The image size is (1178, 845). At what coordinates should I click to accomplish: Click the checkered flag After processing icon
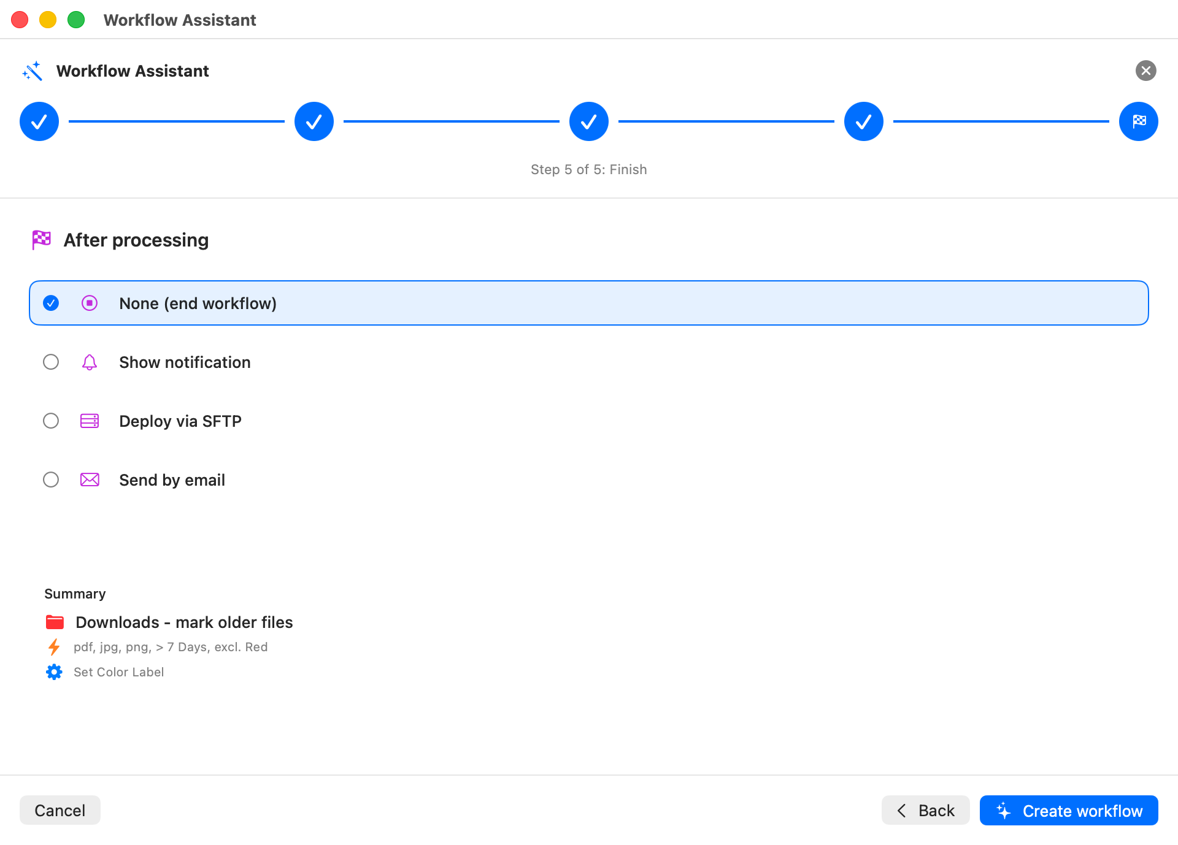(x=42, y=240)
